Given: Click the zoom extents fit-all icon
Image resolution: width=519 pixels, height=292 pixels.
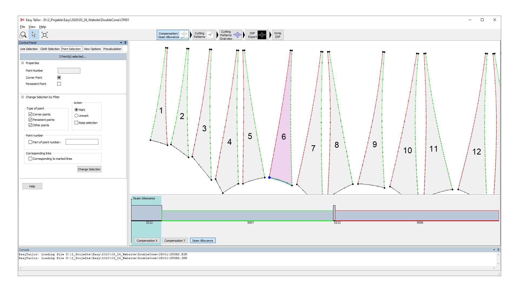Looking at the screenshot, I should [x=45, y=35].
